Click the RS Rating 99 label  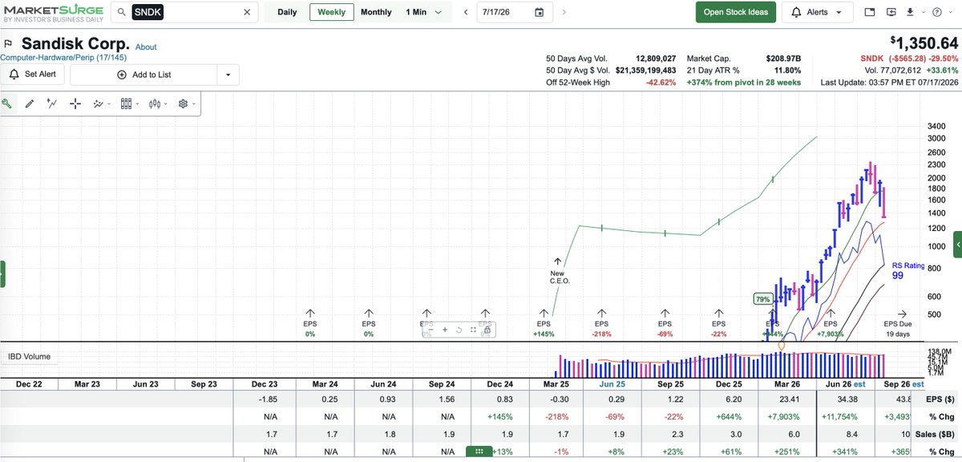[x=908, y=270]
